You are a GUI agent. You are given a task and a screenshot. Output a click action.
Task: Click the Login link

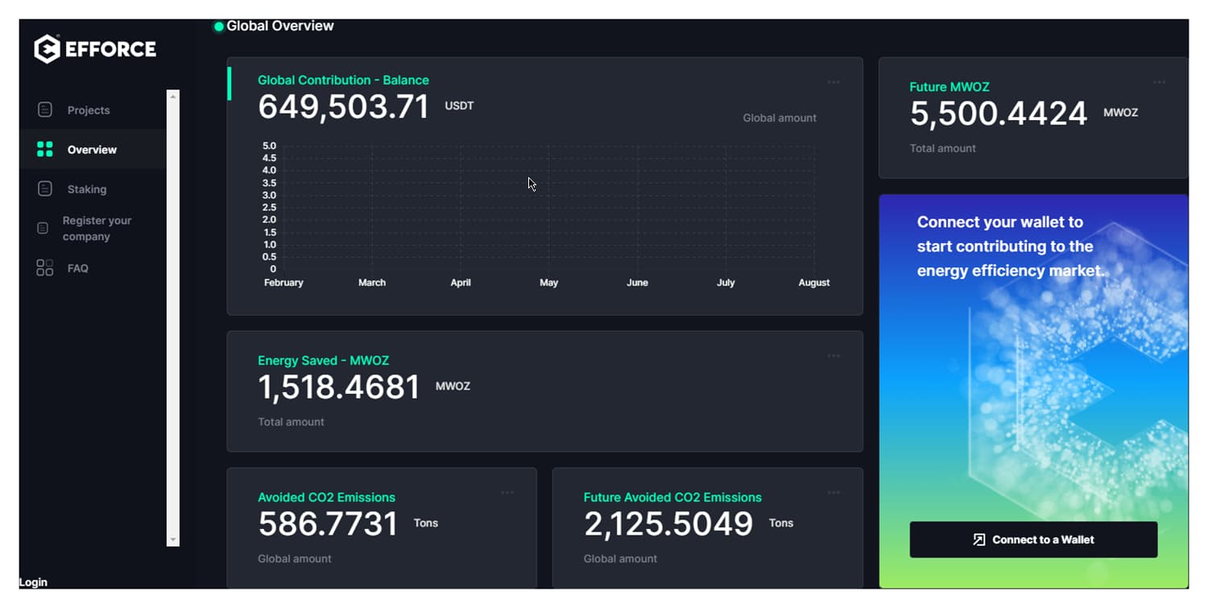33,582
